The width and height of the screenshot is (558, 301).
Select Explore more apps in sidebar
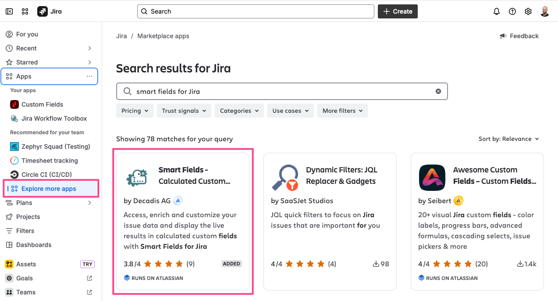49,189
